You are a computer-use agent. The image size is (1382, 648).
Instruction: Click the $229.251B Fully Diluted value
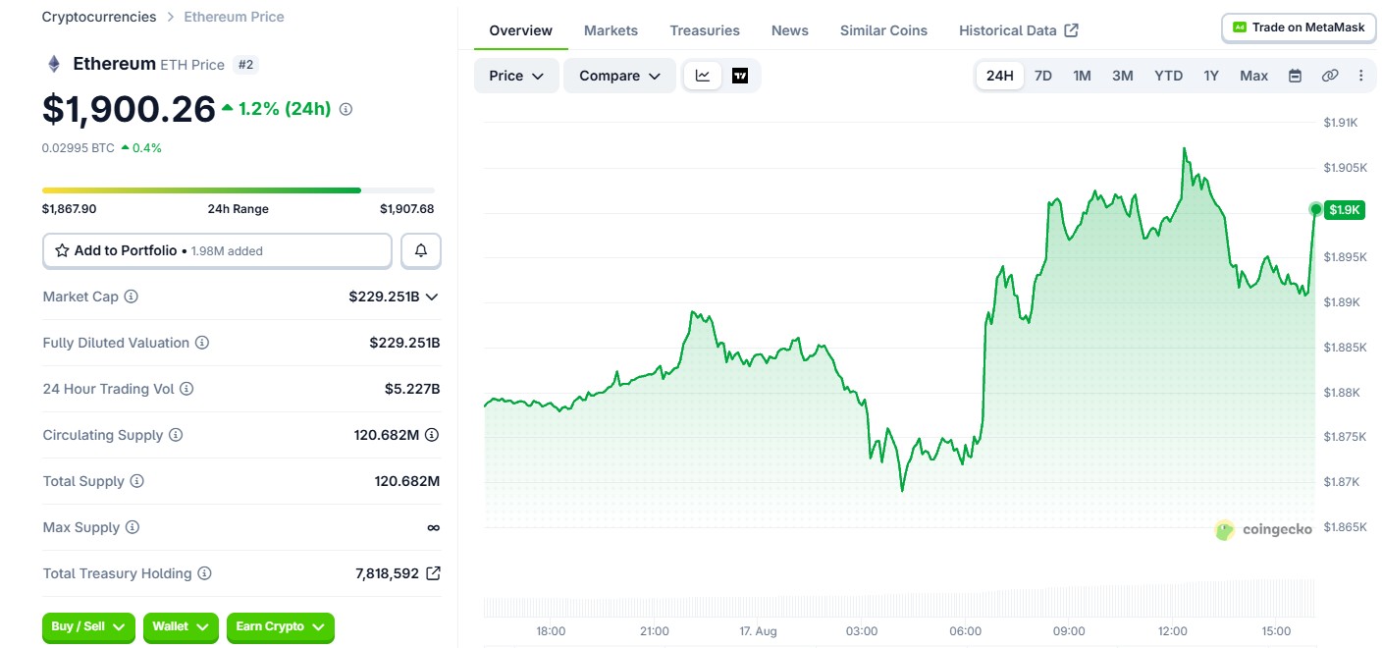coord(404,343)
